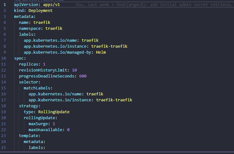Click 'progressDeadlineSeconds' key
This screenshot has width=234, height=154.
(47, 76)
